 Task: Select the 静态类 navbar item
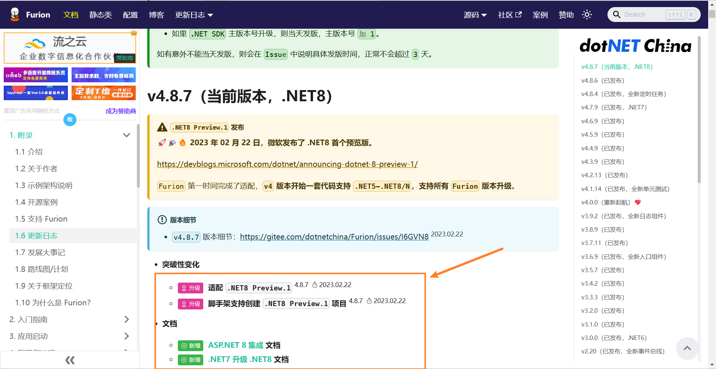pyautogui.click(x=101, y=15)
